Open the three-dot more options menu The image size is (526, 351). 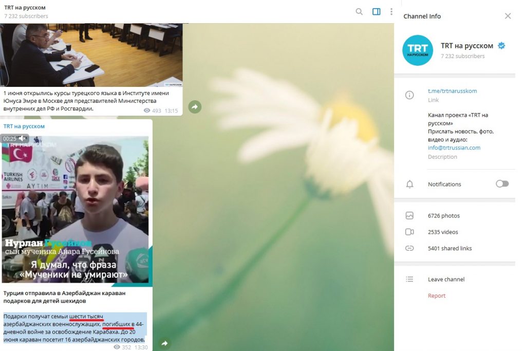tap(391, 12)
